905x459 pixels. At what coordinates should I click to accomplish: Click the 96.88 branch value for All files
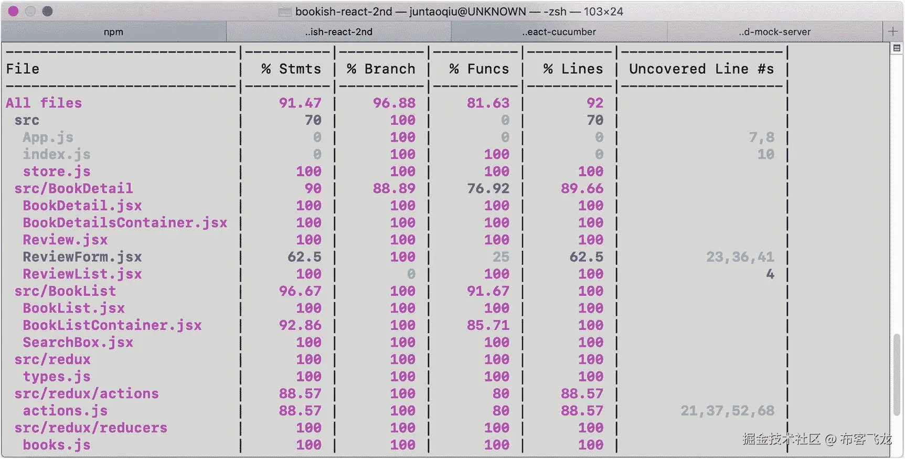coord(394,103)
